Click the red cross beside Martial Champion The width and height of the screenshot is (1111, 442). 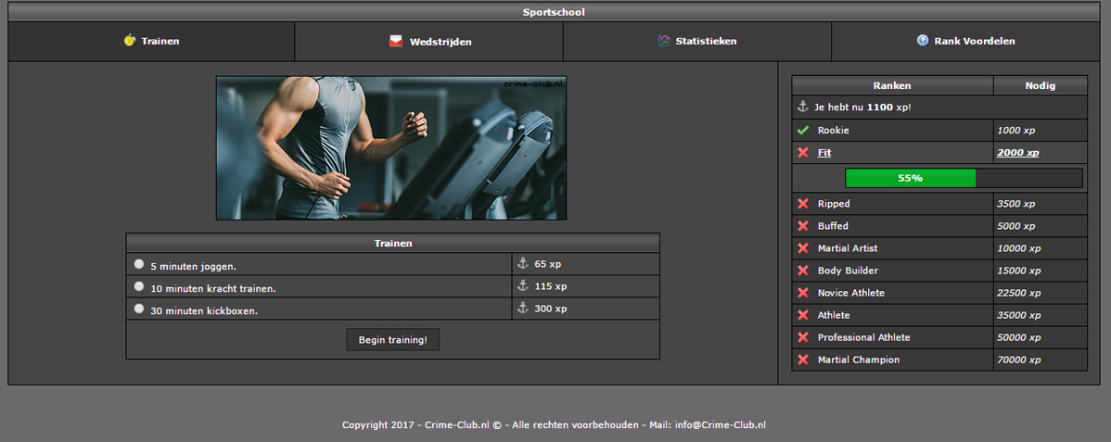point(803,360)
